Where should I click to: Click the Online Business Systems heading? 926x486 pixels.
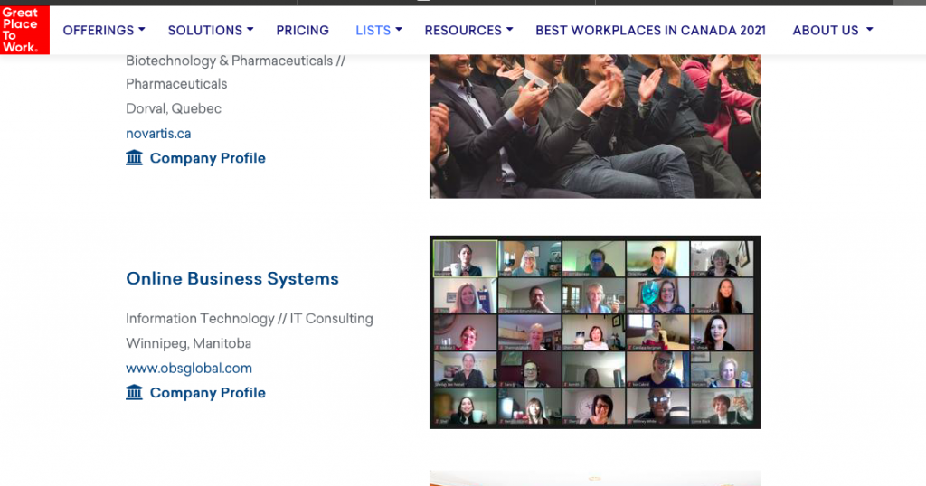tap(232, 278)
